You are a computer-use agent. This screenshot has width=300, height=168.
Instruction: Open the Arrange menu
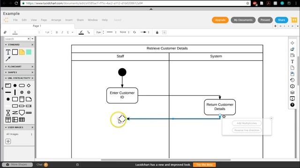coord(56,20)
